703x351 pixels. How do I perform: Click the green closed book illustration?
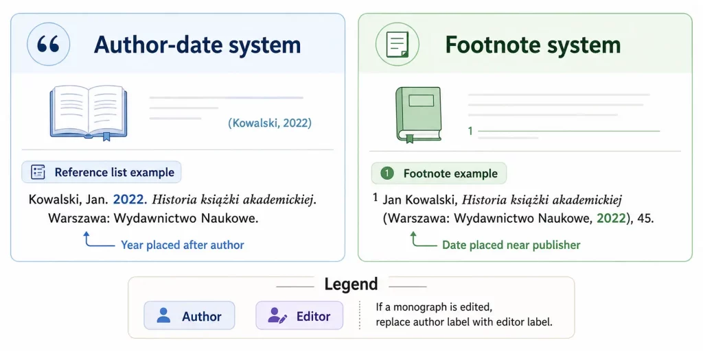[418, 115]
